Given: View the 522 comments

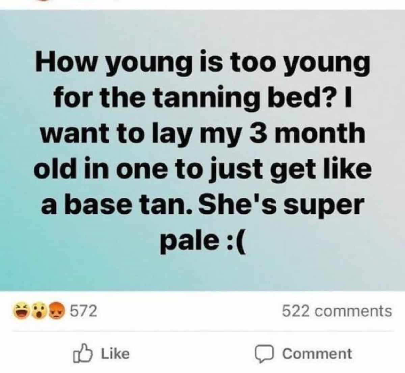Looking at the screenshot, I should tap(337, 311).
